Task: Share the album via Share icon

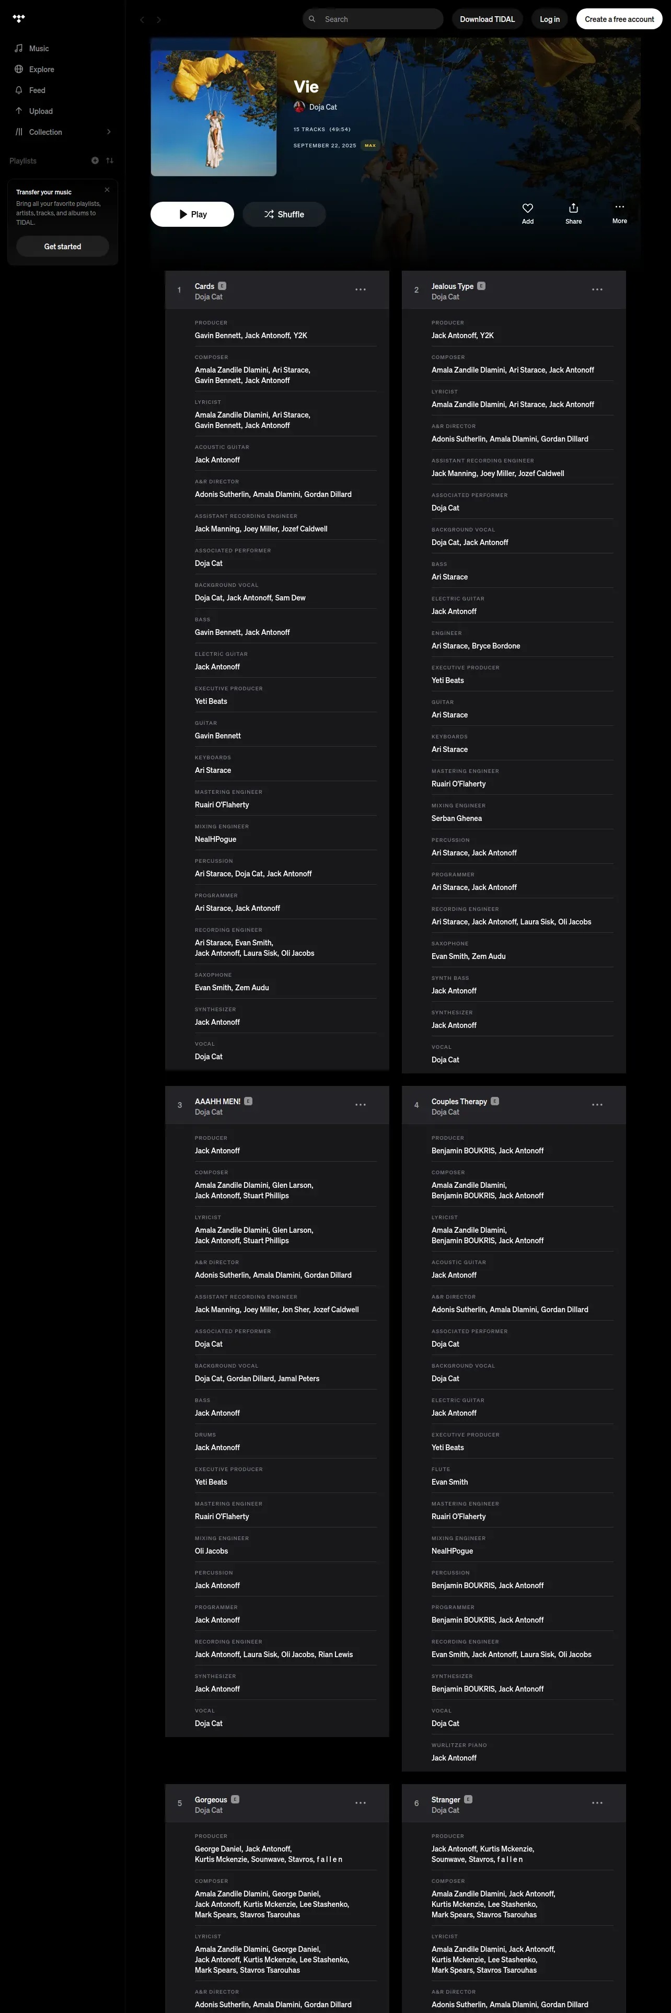Action: click(x=573, y=213)
